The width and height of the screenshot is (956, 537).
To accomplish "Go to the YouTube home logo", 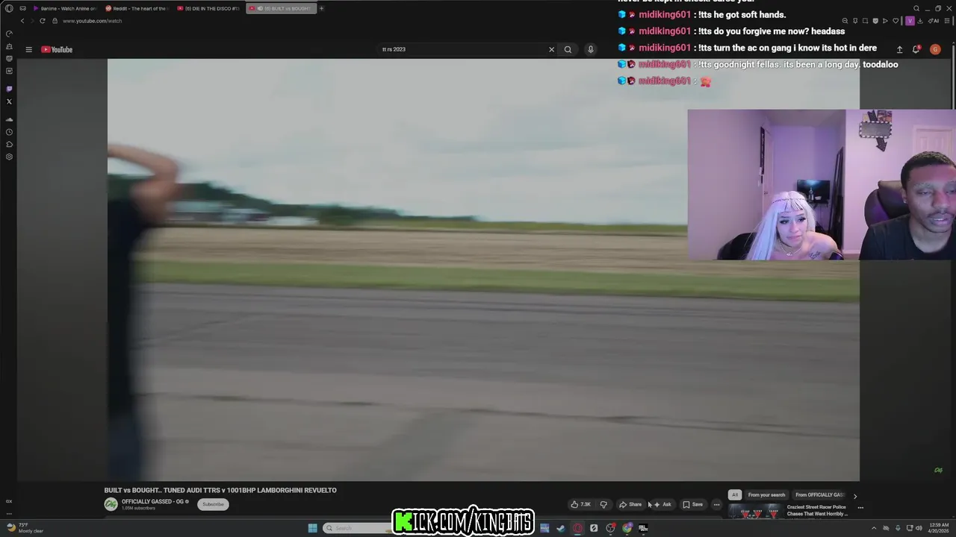I will pyautogui.click(x=57, y=49).
